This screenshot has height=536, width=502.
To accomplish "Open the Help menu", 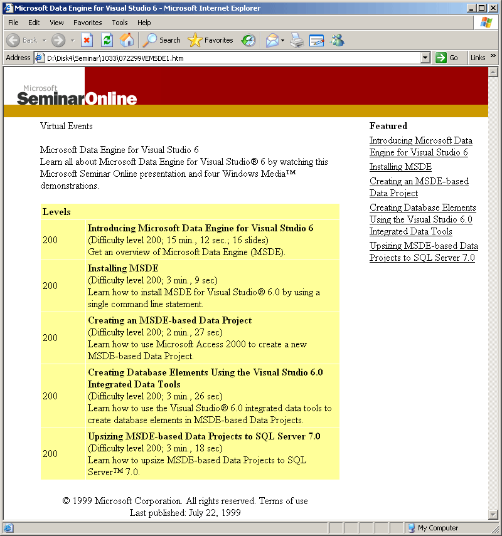I will point(144,23).
